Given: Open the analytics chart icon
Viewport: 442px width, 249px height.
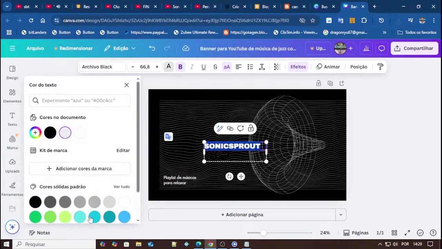Looking at the screenshot, I should pos(366,48).
